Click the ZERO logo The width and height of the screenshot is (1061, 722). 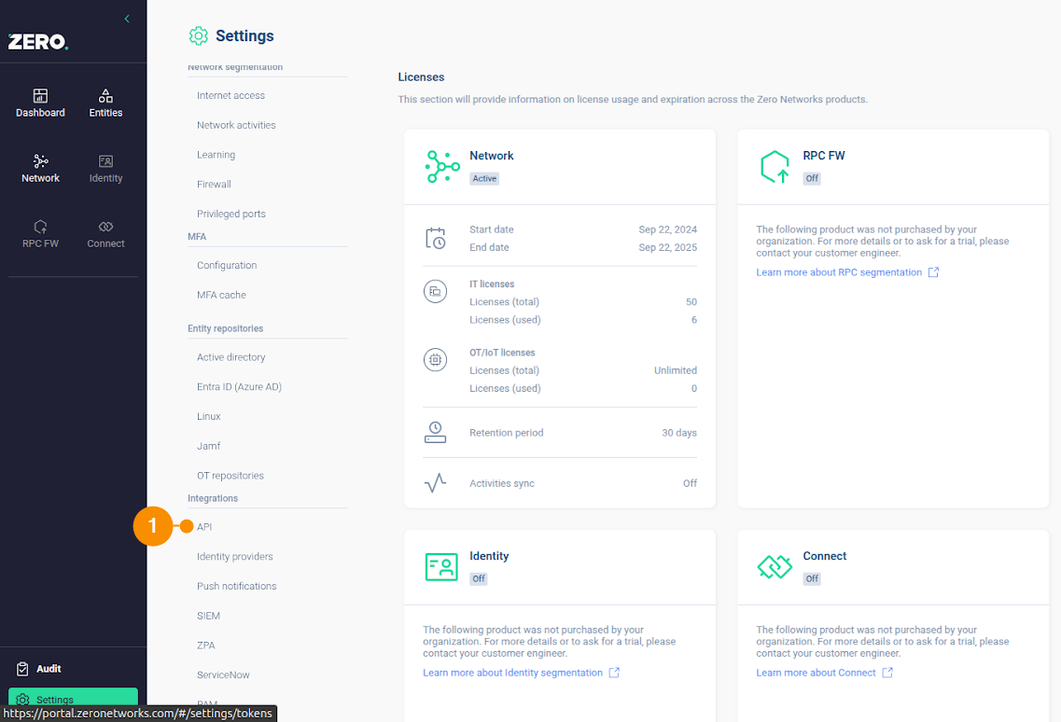click(x=38, y=42)
